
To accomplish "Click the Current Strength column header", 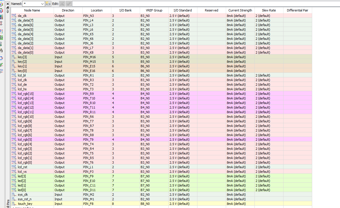I will coord(240,10).
